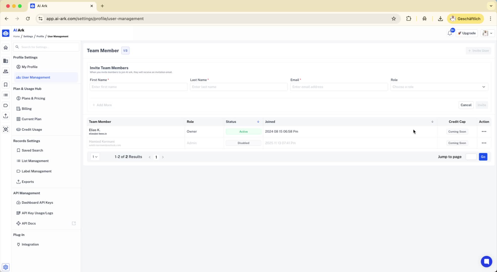
Task: Expand the Choose a role dropdown
Action: pos(439,87)
